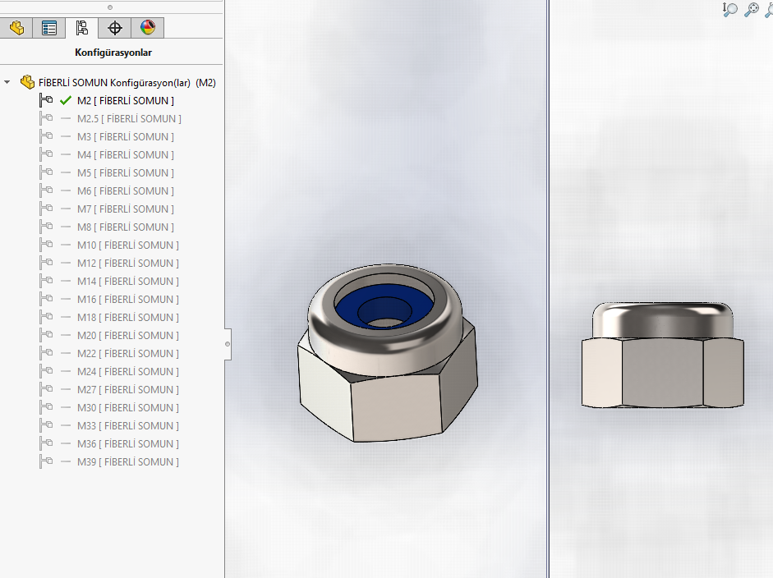The image size is (773, 578).
Task: Click the configuration icon of M16 row
Action: (x=46, y=299)
